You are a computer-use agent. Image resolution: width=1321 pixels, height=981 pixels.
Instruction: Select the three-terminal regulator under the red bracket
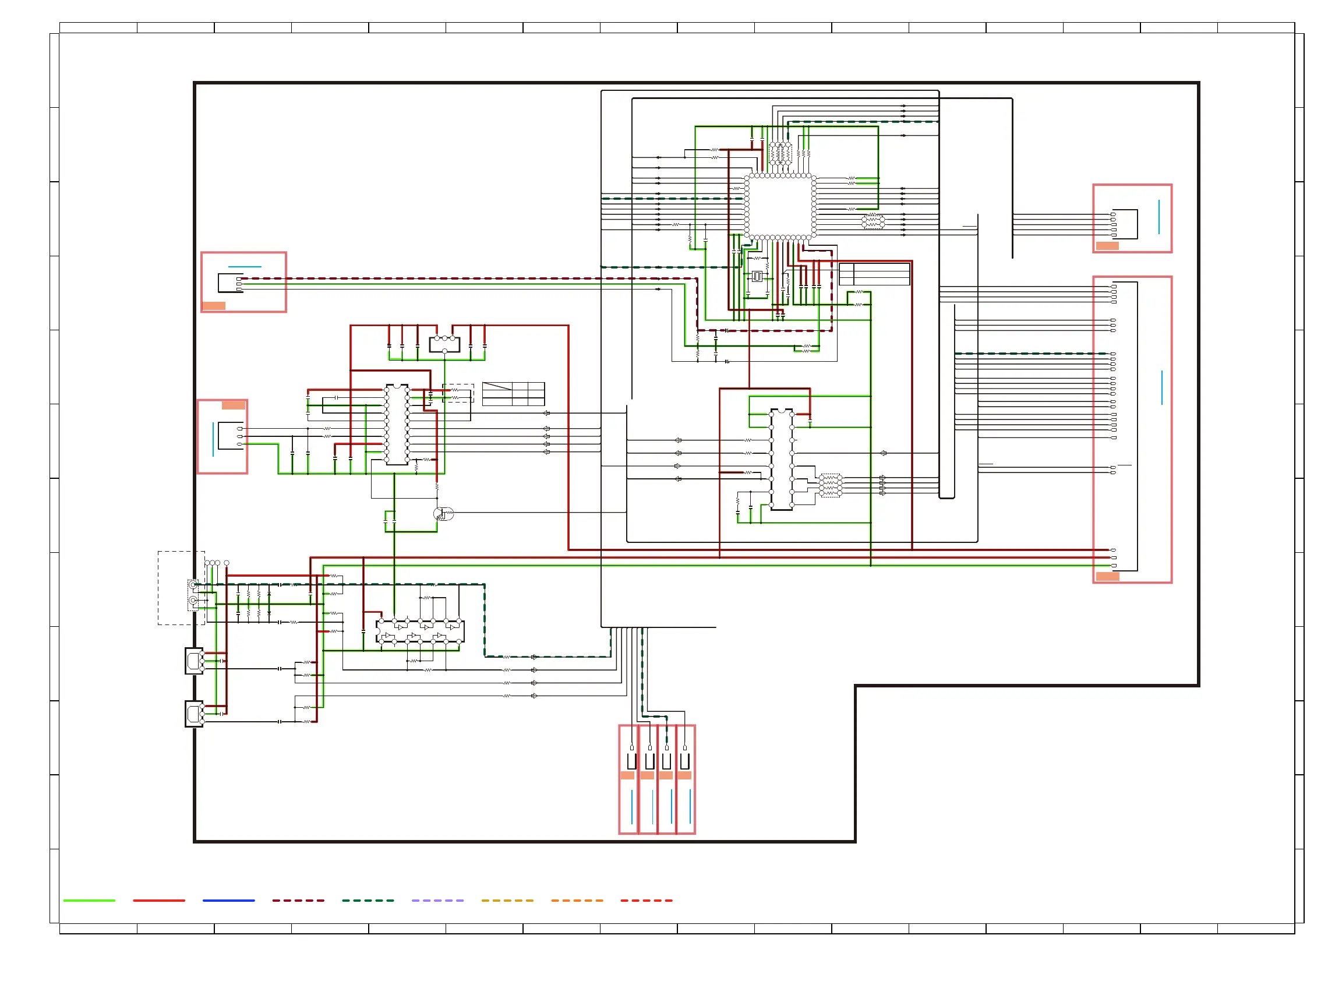[x=444, y=344]
